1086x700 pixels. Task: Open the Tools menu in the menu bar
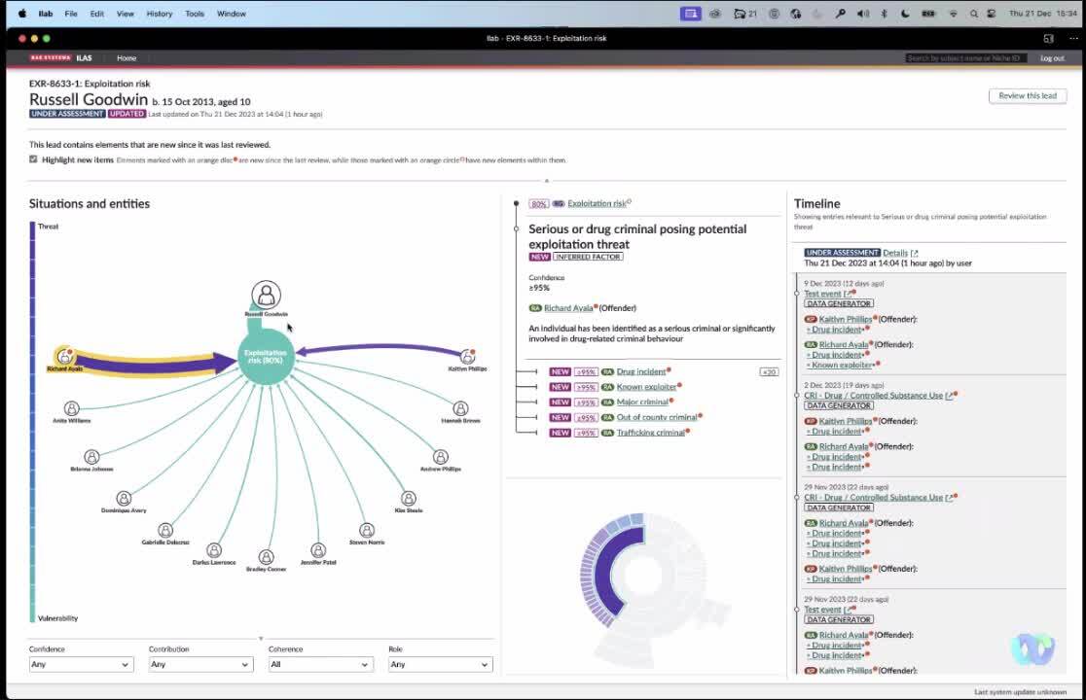tap(194, 13)
